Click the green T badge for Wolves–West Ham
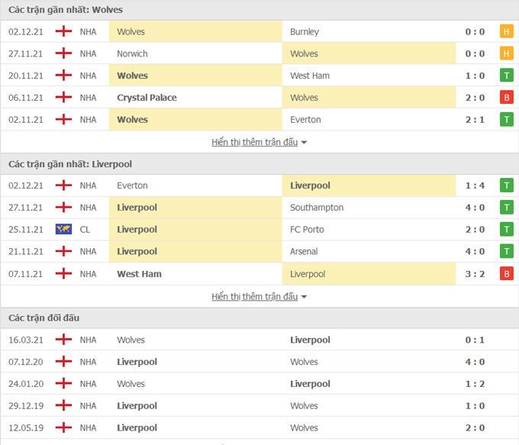Screen dimensions: 519x445 pyautogui.click(x=506, y=76)
